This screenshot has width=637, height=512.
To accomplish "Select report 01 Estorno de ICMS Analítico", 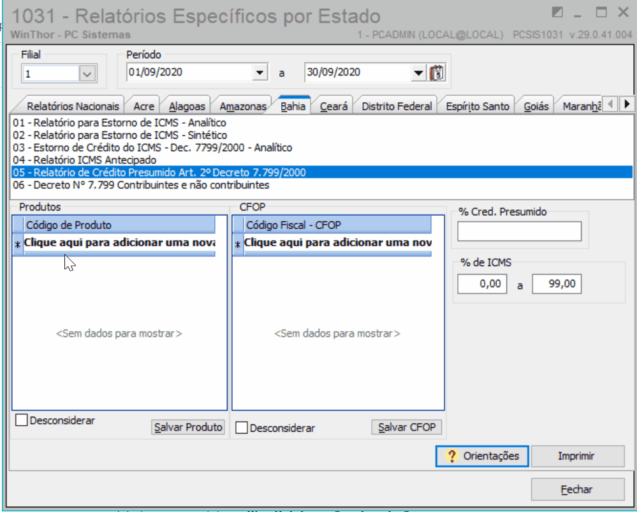I will point(322,123).
